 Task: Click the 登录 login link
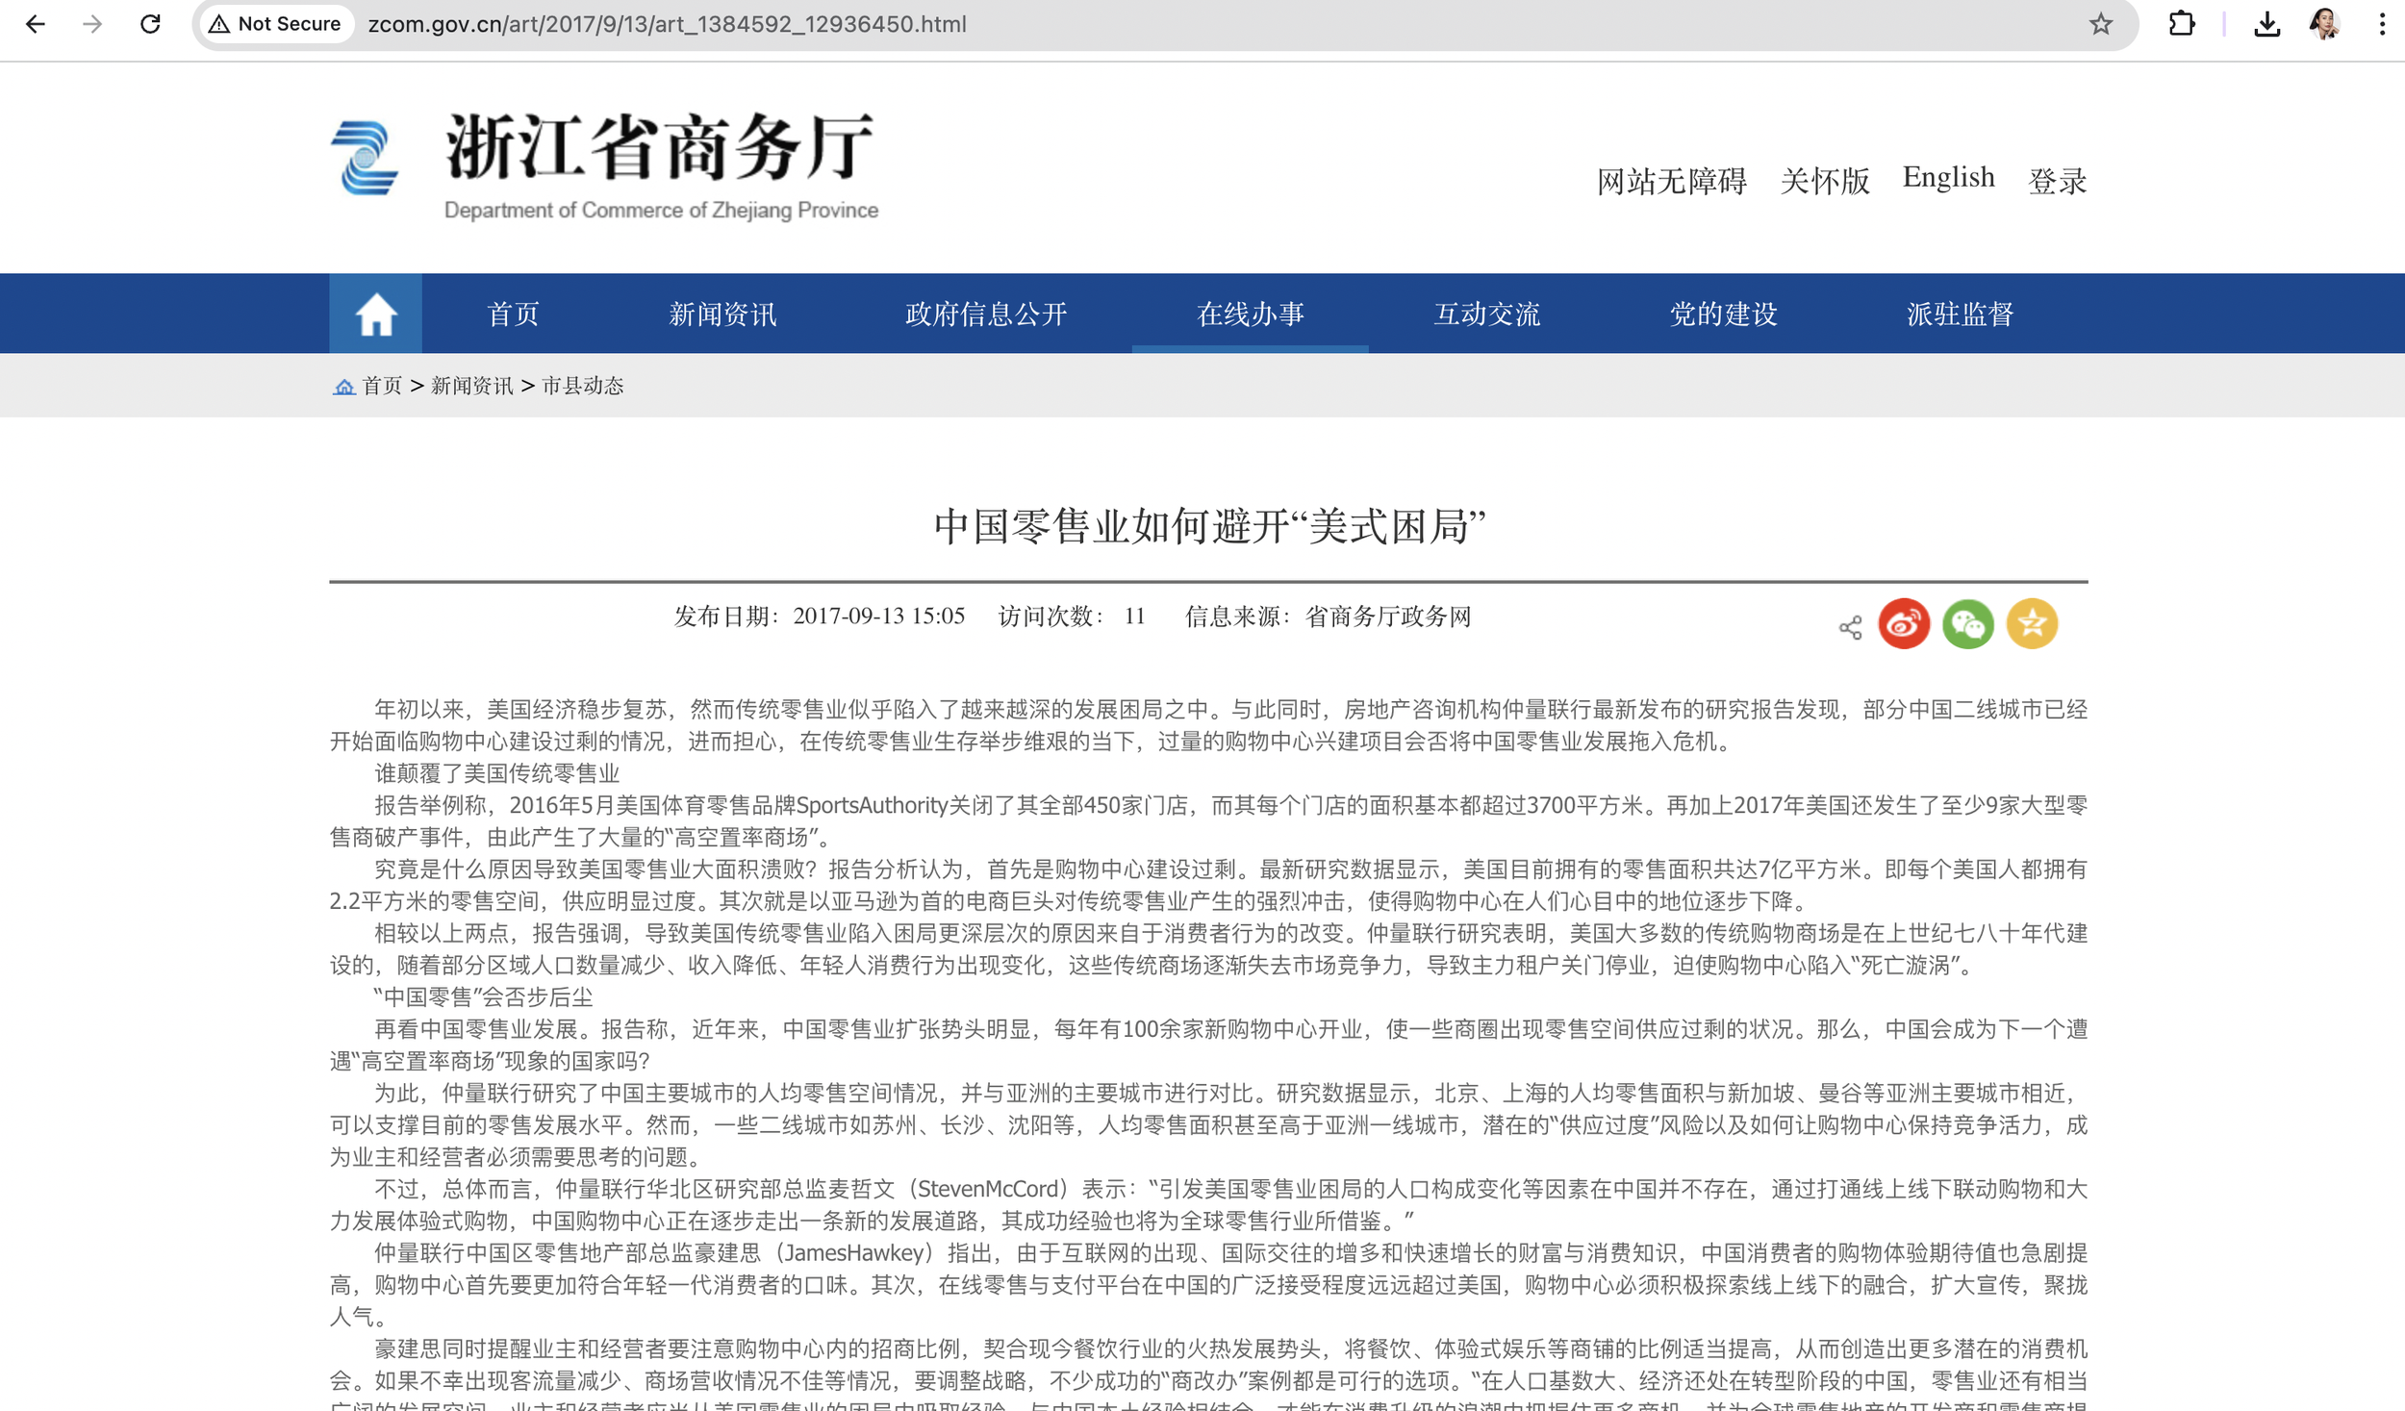point(2057,181)
